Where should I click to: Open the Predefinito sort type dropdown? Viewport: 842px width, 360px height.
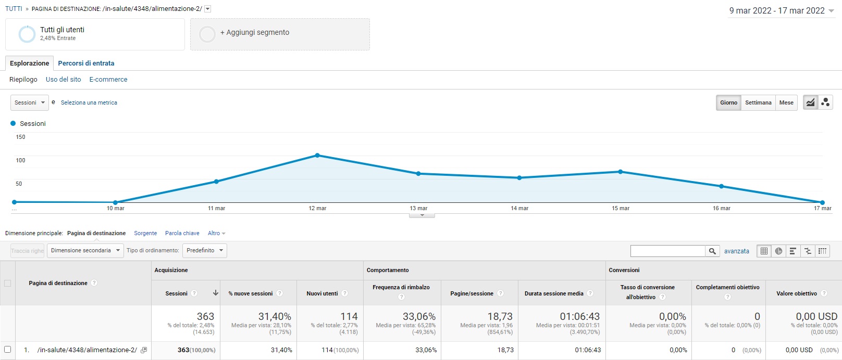[x=204, y=251]
